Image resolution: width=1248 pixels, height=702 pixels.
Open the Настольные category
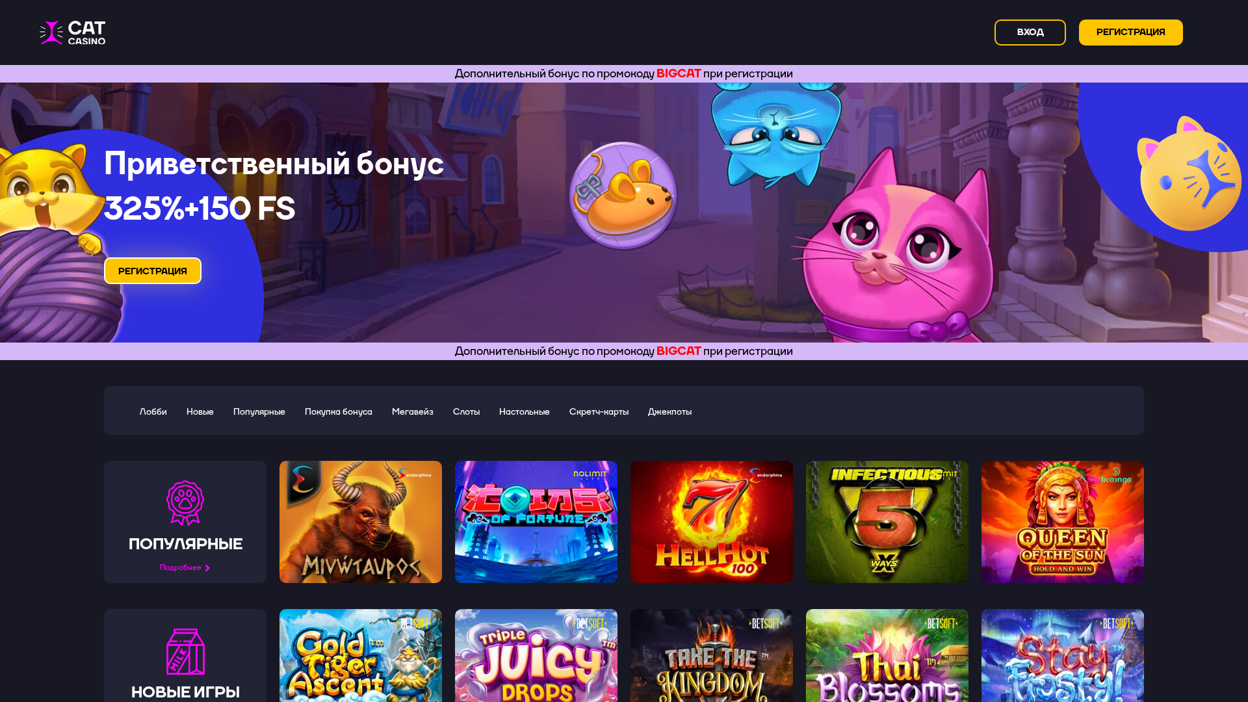click(x=525, y=412)
